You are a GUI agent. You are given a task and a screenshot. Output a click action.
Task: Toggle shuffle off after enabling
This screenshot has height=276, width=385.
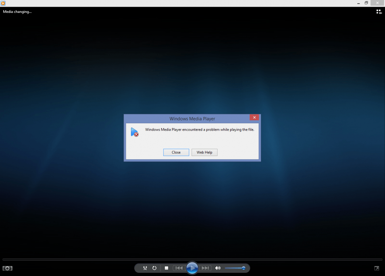click(x=145, y=268)
